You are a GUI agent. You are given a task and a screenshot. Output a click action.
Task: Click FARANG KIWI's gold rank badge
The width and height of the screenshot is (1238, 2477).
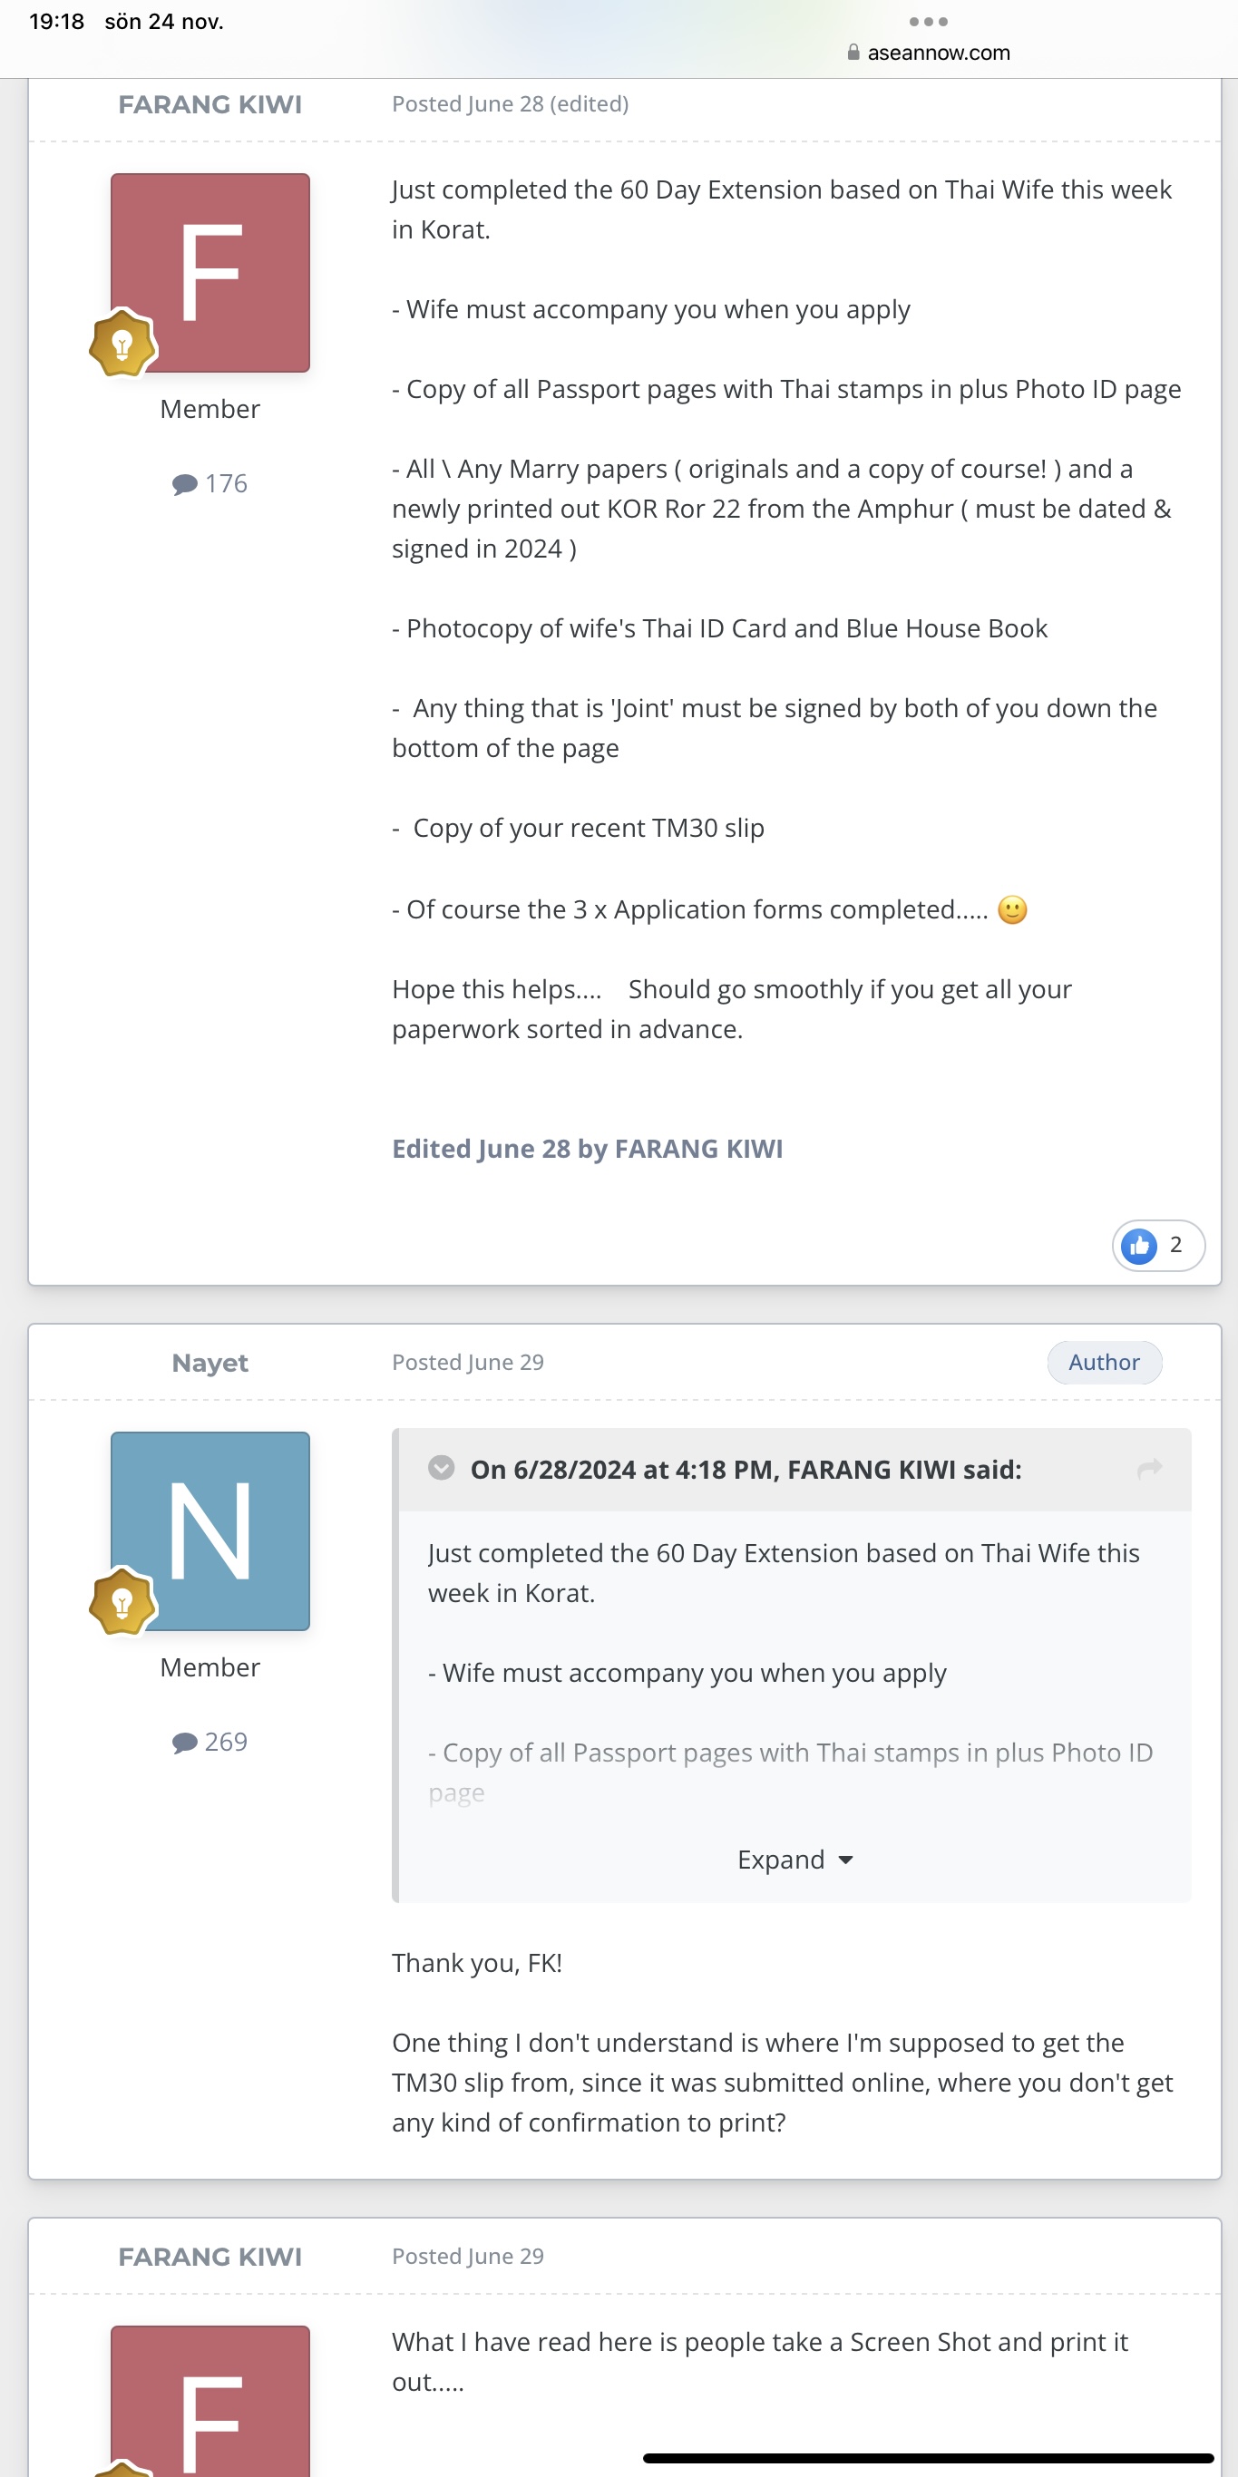pyautogui.click(x=122, y=344)
